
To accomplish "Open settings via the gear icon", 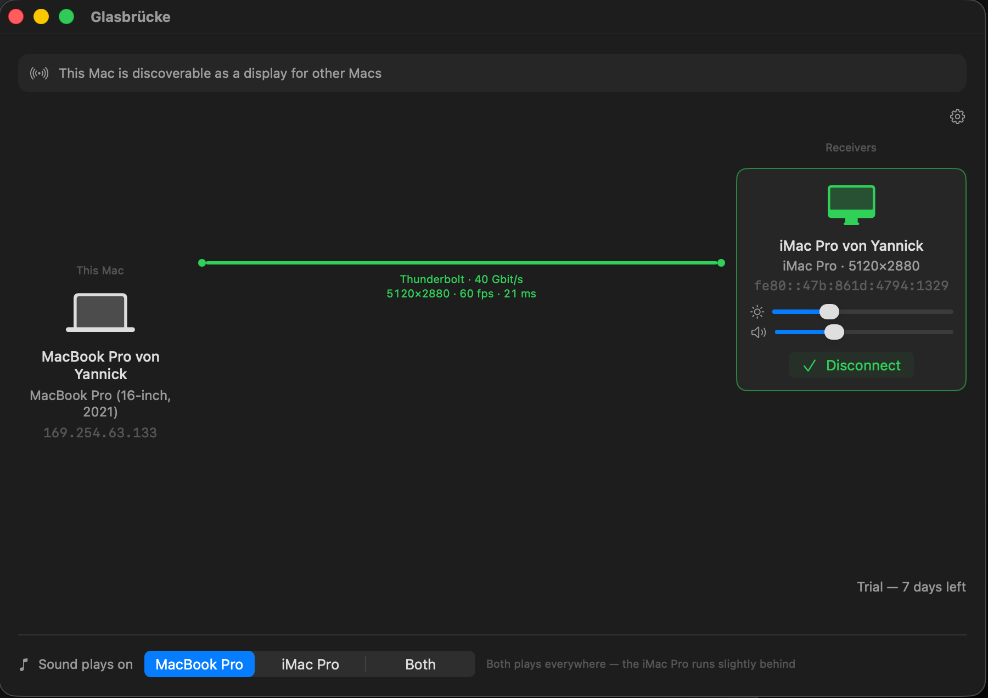I will pyautogui.click(x=957, y=116).
